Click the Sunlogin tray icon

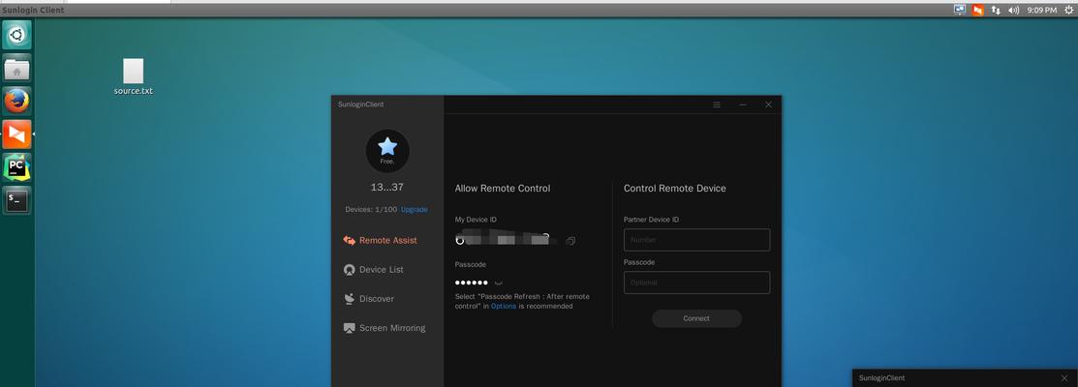pyautogui.click(x=977, y=11)
